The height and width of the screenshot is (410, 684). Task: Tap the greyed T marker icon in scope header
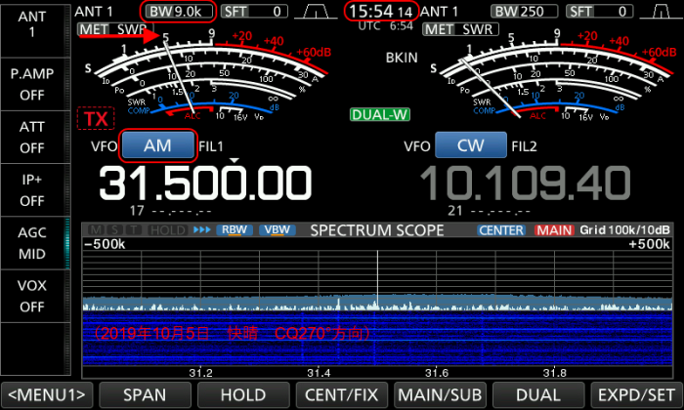133,230
